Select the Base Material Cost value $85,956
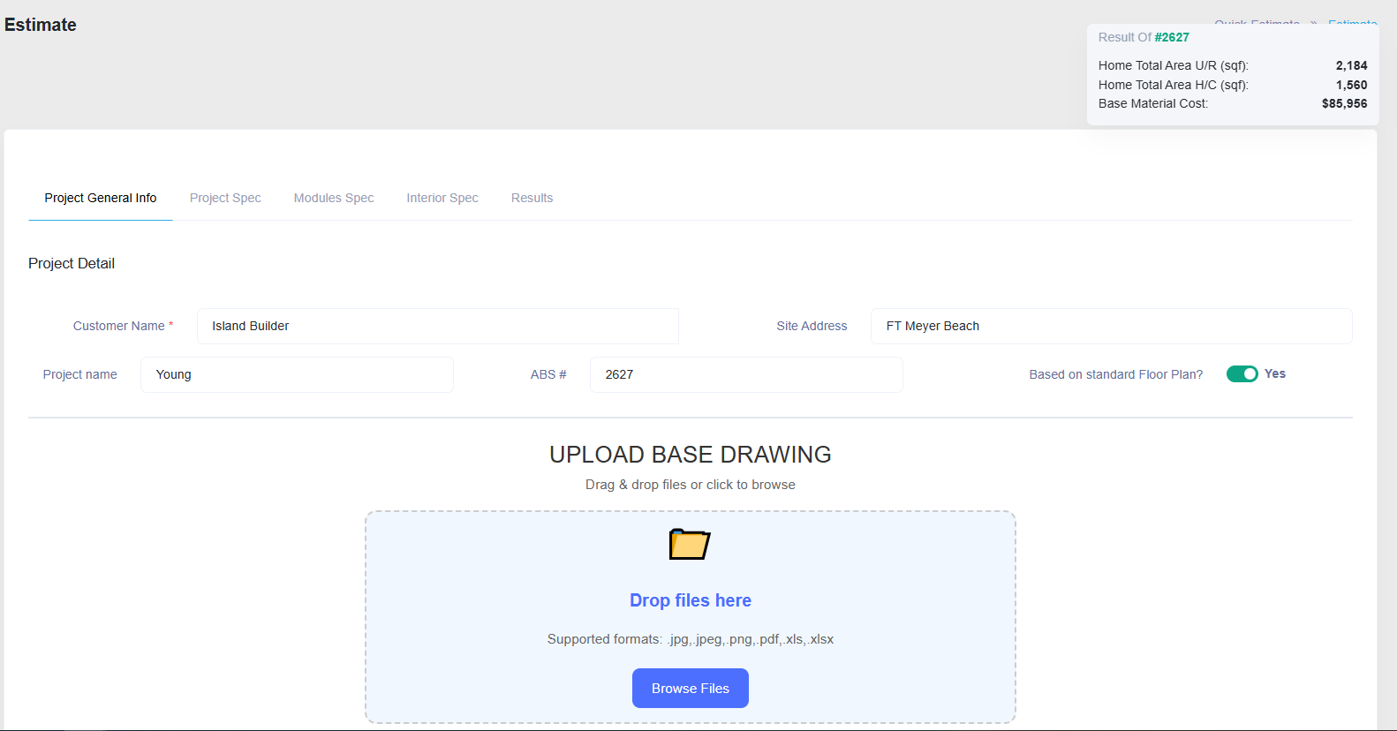Viewport: 1397px width, 731px height. click(x=1344, y=103)
